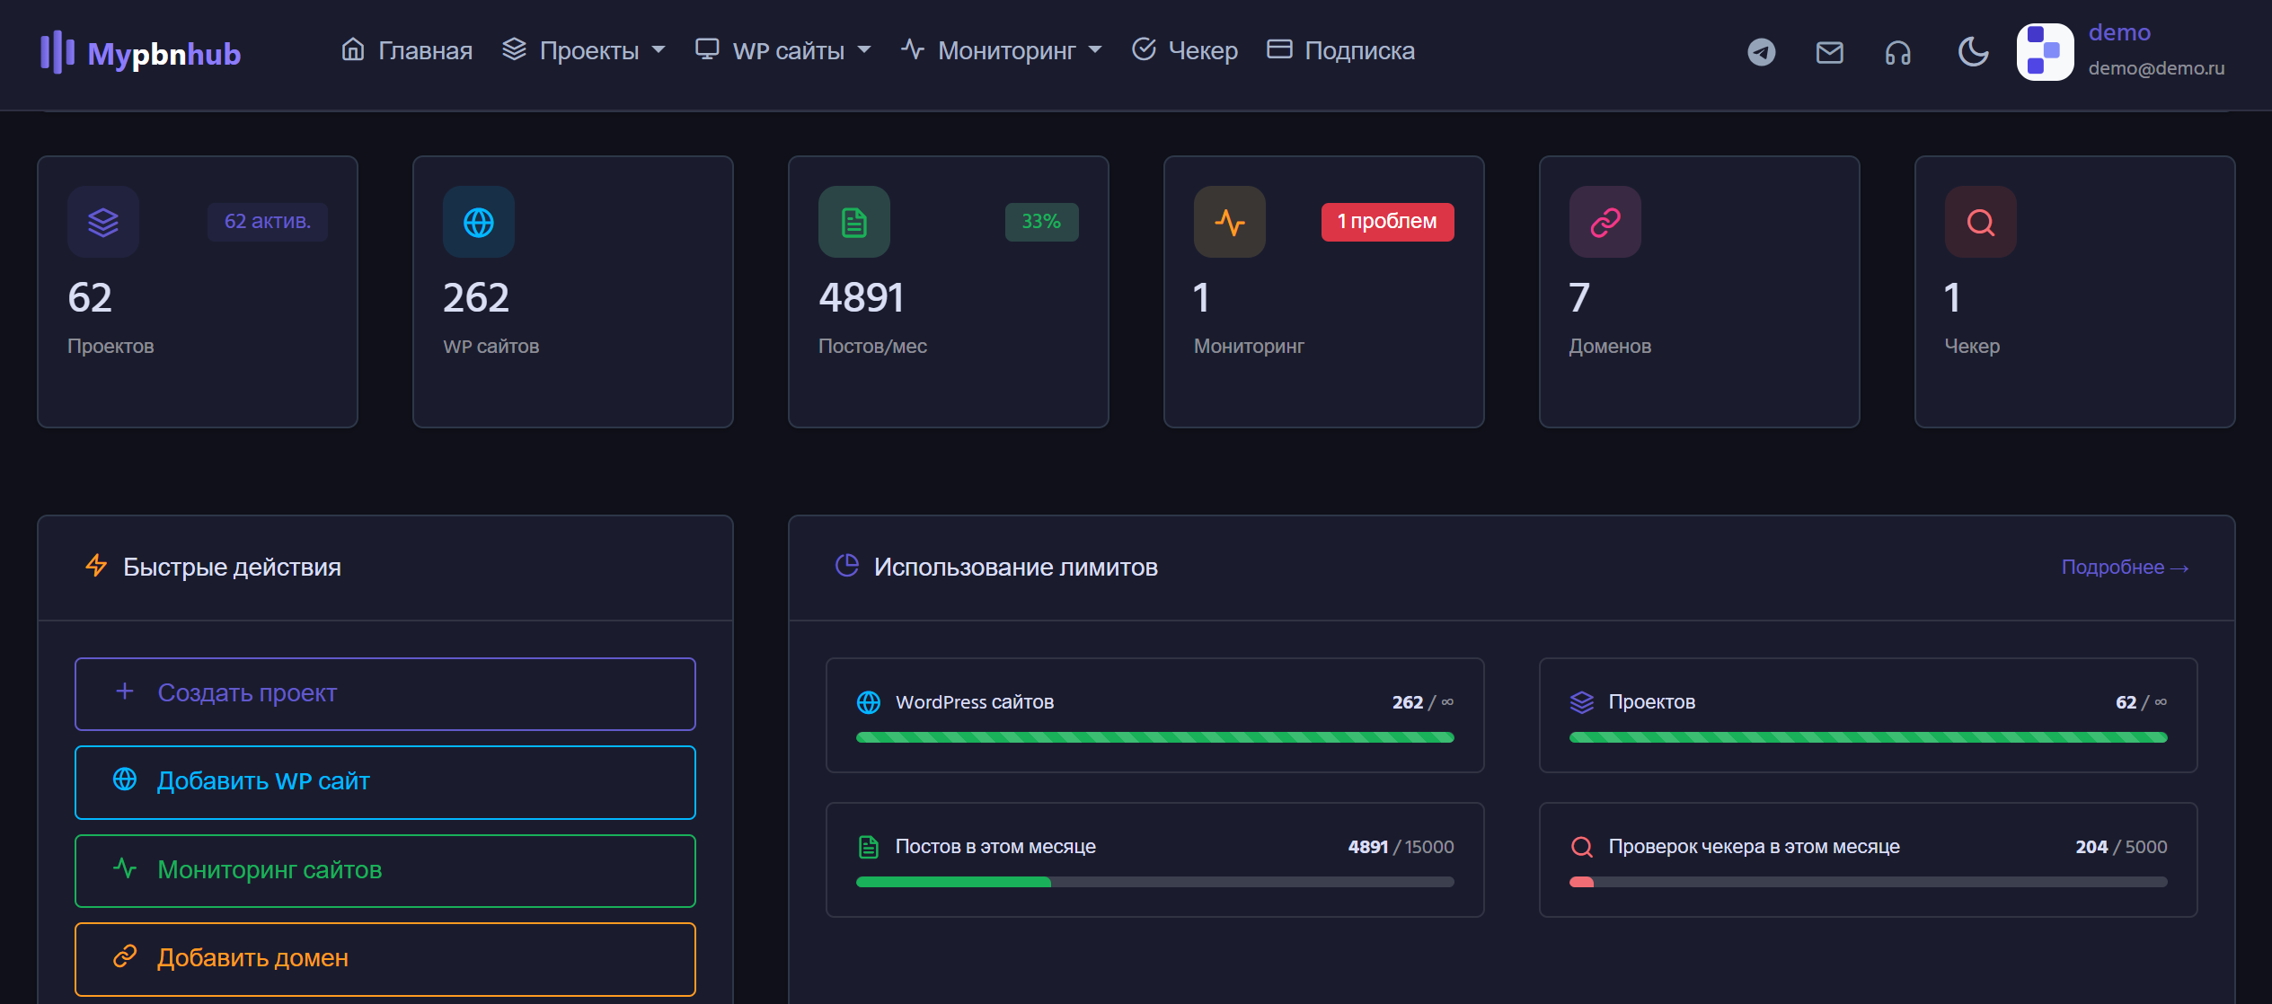Follow the Подробнее link
2272x1004 pixels.
(x=2124, y=568)
